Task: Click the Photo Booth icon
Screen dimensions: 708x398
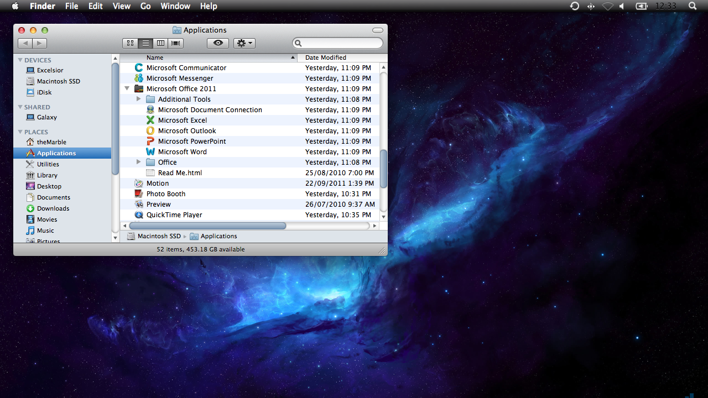Action: (x=139, y=193)
